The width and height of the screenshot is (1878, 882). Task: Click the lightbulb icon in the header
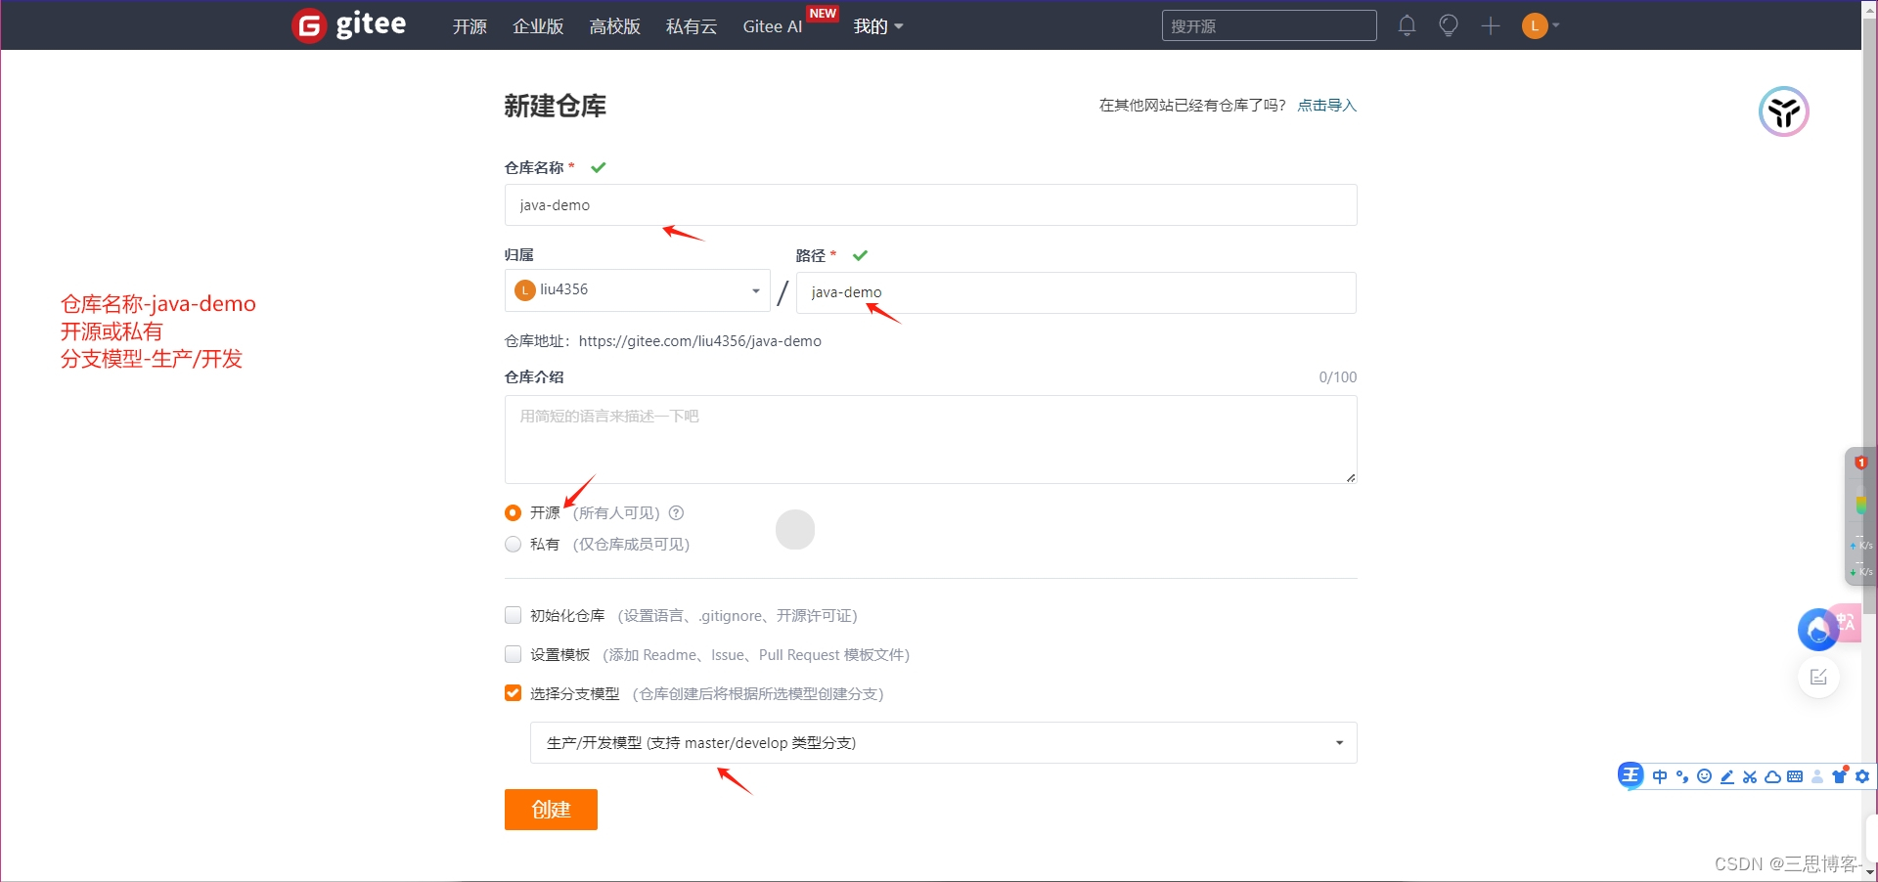click(1449, 25)
